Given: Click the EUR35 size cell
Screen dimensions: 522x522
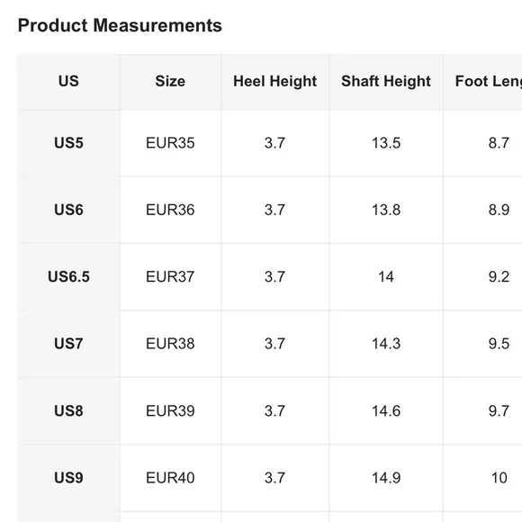Looking at the screenshot, I should tap(170, 143).
